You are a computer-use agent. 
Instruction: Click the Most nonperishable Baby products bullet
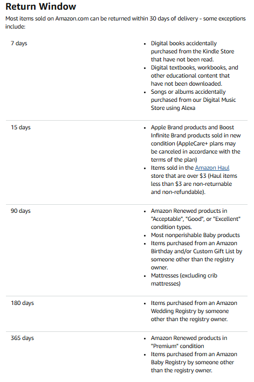pos(195,235)
